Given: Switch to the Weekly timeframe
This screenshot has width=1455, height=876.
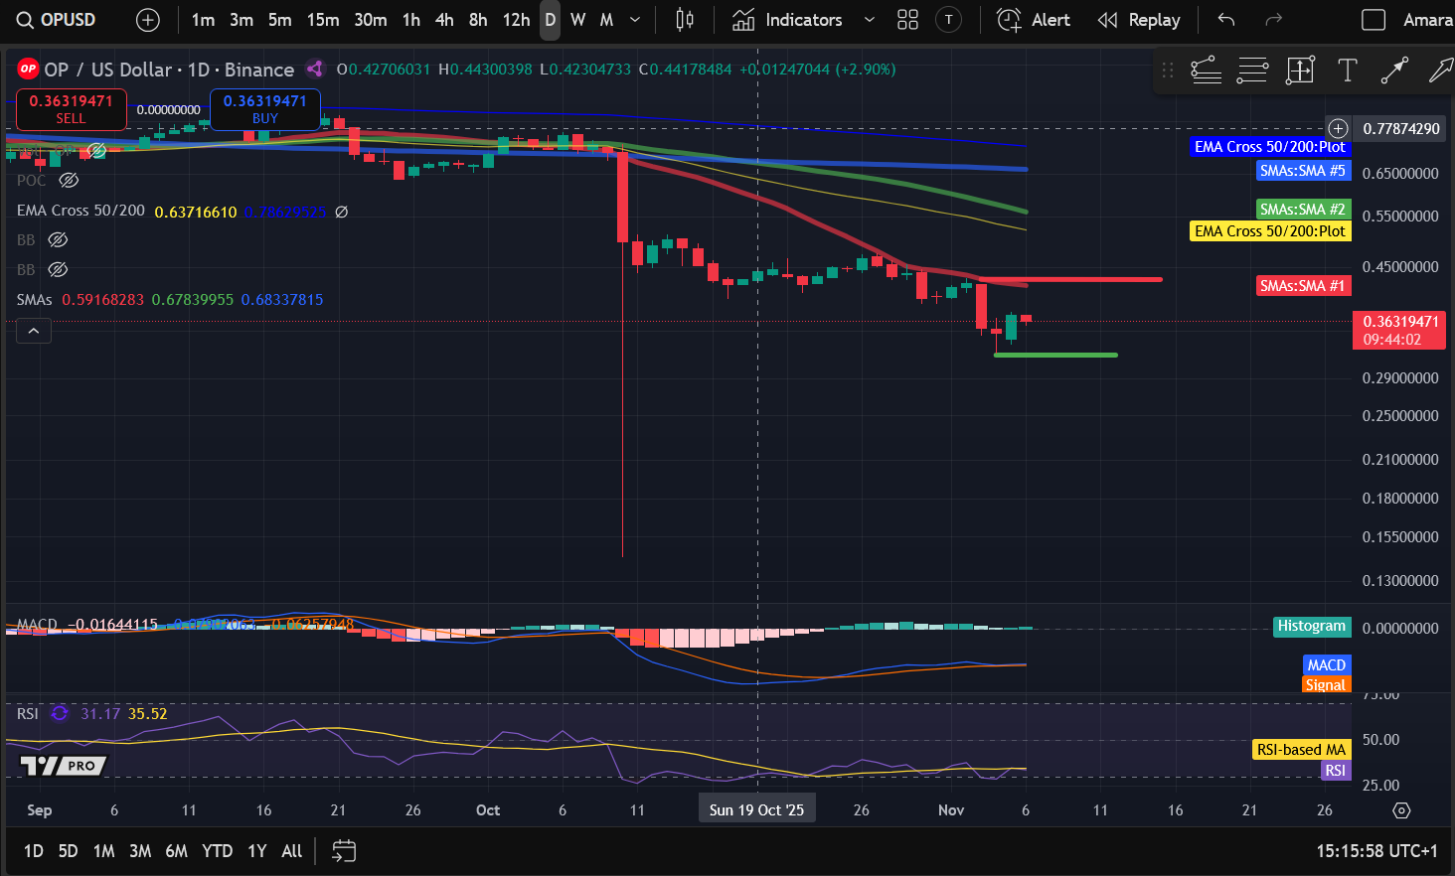Looking at the screenshot, I should 577,20.
